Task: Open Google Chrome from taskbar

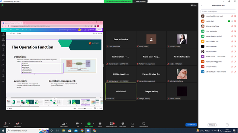Action: tap(82, 130)
